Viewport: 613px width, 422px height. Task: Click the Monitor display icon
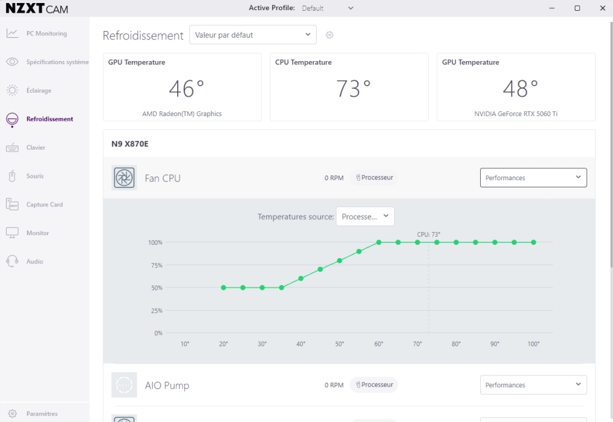tap(12, 233)
